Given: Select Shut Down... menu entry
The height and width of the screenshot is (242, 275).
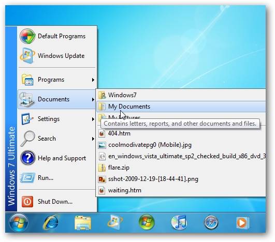Looking at the screenshot, I should pyautogui.click(x=57, y=202).
